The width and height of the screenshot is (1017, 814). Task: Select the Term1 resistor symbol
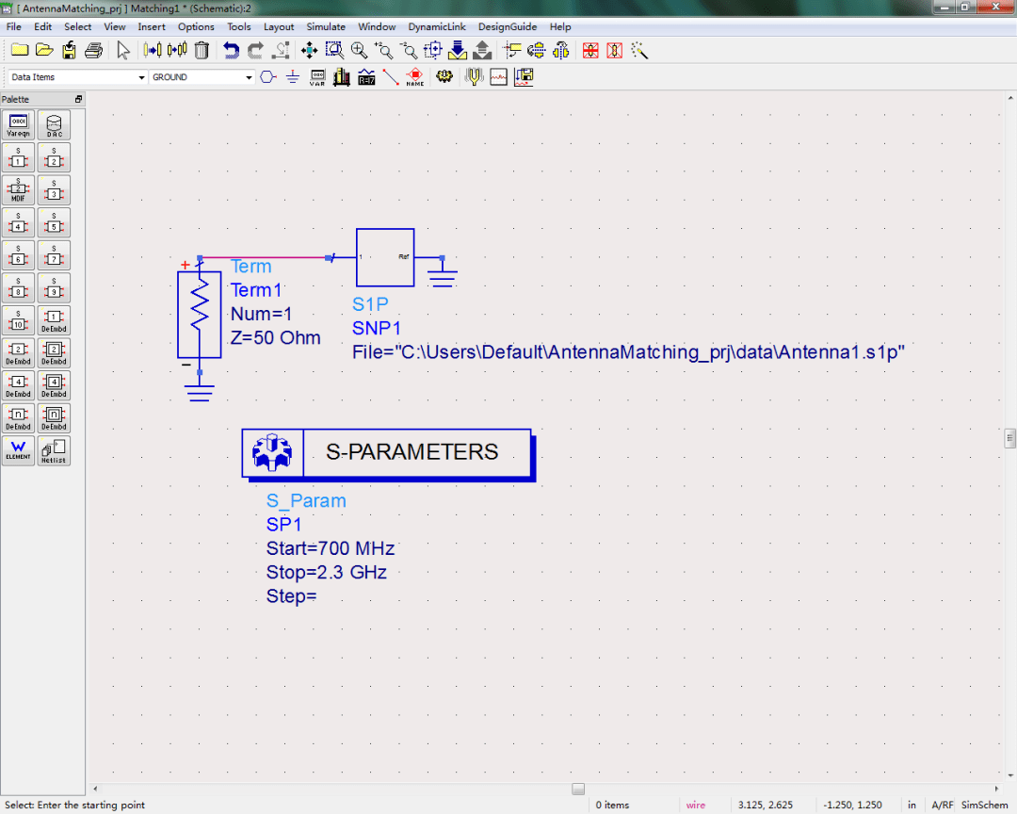(200, 315)
